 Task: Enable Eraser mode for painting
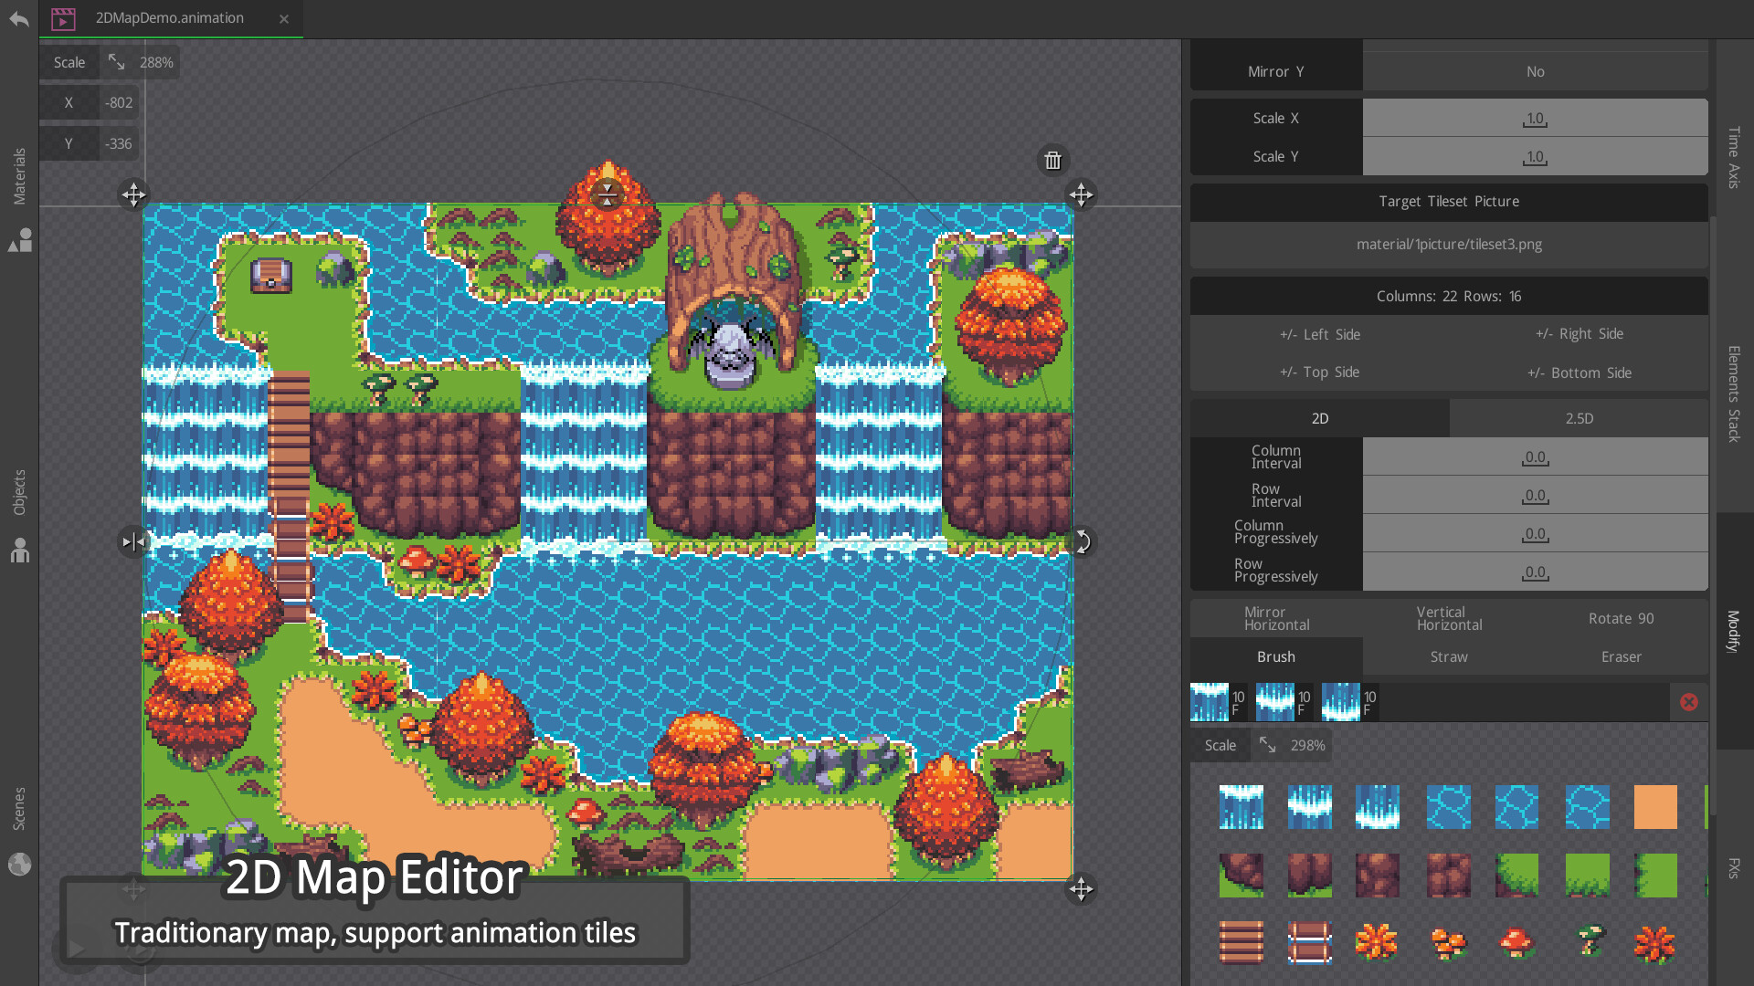pos(1622,656)
